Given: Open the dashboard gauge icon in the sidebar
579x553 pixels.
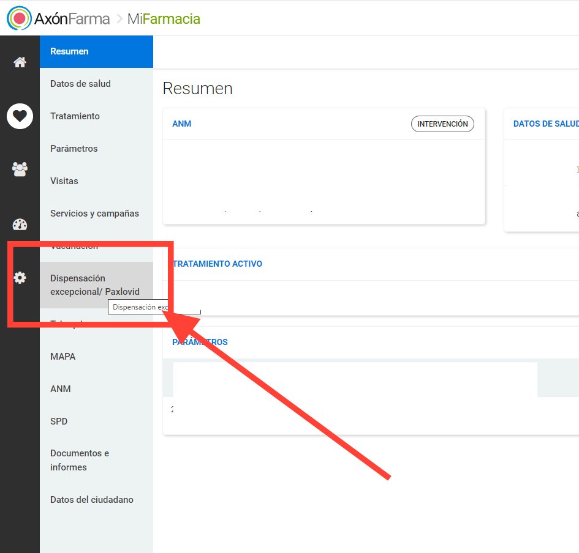Looking at the screenshot, I should (20, 224).
